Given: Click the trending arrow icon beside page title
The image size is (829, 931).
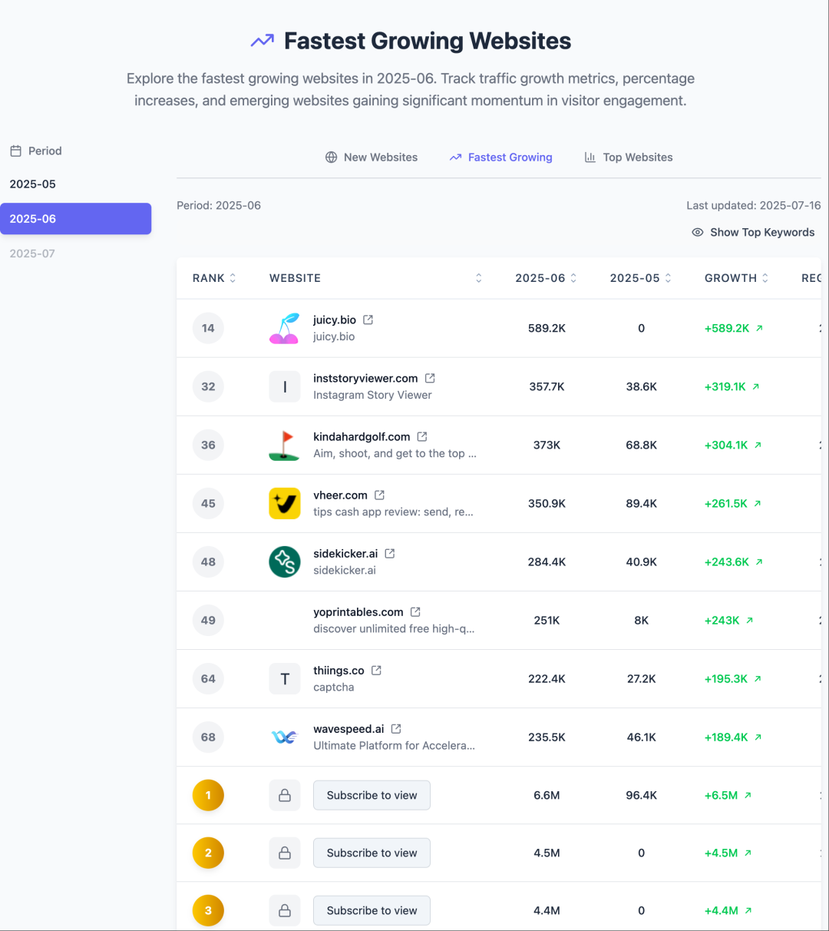Looking at the screenshot, I should point(263,41).
